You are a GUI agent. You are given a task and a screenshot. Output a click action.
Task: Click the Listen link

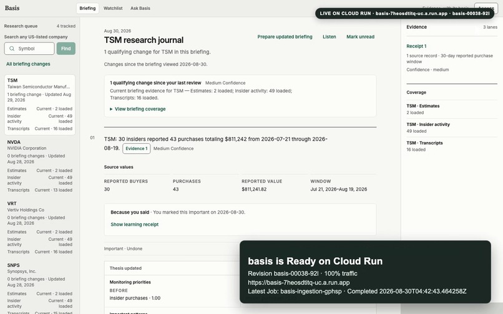[x=330, y=37]
